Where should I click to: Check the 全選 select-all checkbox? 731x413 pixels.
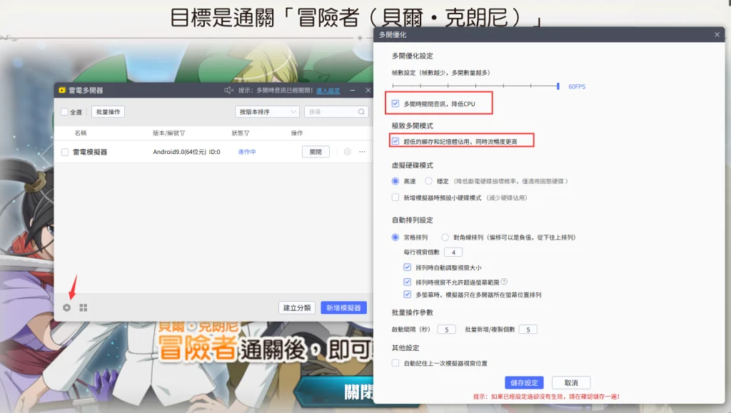65,112
